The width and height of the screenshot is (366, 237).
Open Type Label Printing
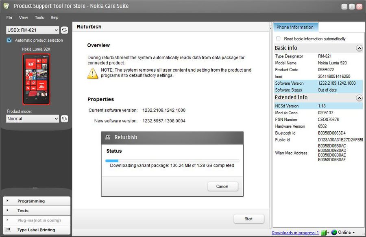click(37, 230)
